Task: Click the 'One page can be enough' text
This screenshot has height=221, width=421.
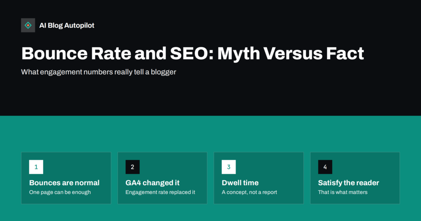Action: [x=60, y=192]
